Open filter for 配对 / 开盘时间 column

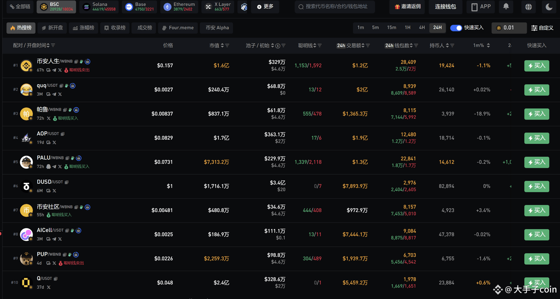tap(53, 45)
